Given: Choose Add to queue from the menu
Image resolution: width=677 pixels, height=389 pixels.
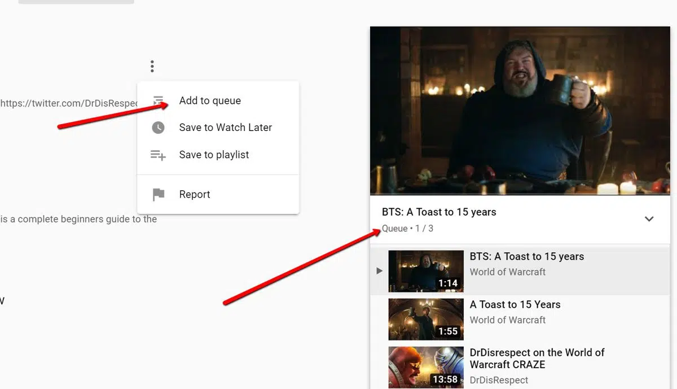Looking at the screenshot, I should (218, 100).
